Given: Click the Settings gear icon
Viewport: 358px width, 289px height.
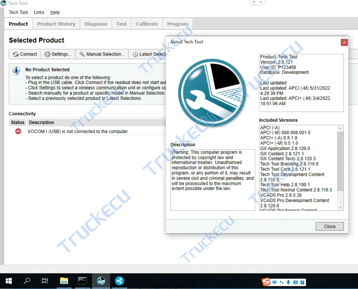Looking at the screenshot, I should click(x=47, y=54).
